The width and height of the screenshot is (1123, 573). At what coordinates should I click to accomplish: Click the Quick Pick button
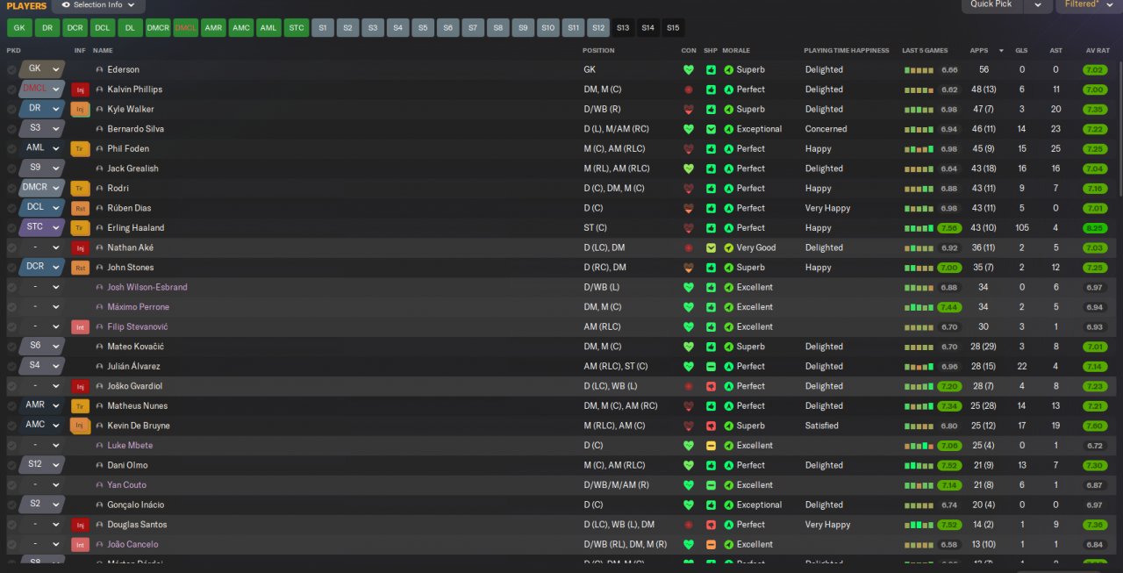(x=992, y=5)
